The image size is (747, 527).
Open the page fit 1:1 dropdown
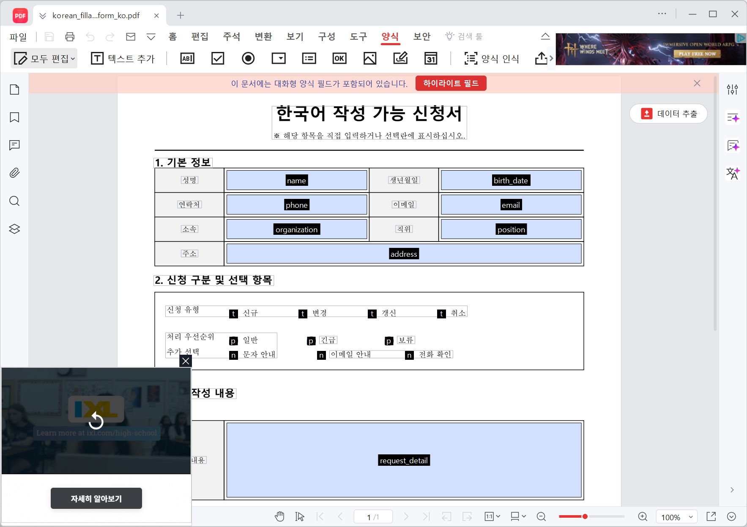[493, 516]
